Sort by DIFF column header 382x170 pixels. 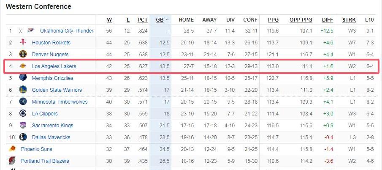(328, 20)
